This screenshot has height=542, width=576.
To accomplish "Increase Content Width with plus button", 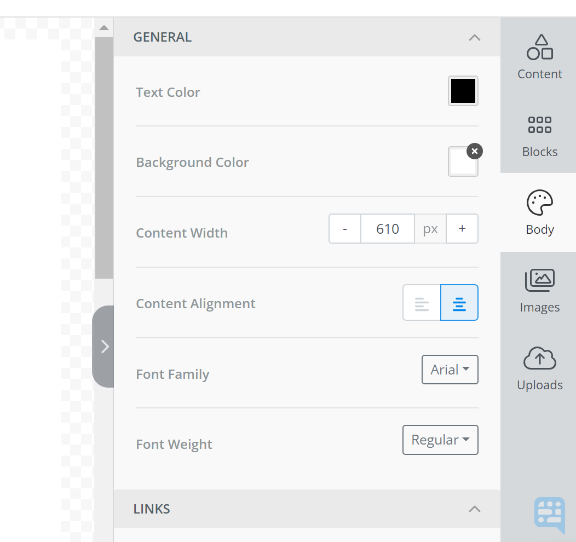I will click(462, 228).
